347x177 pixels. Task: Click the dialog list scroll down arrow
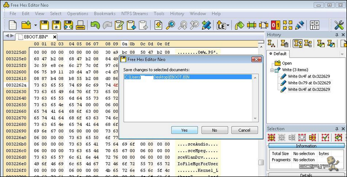click(255, 119)
